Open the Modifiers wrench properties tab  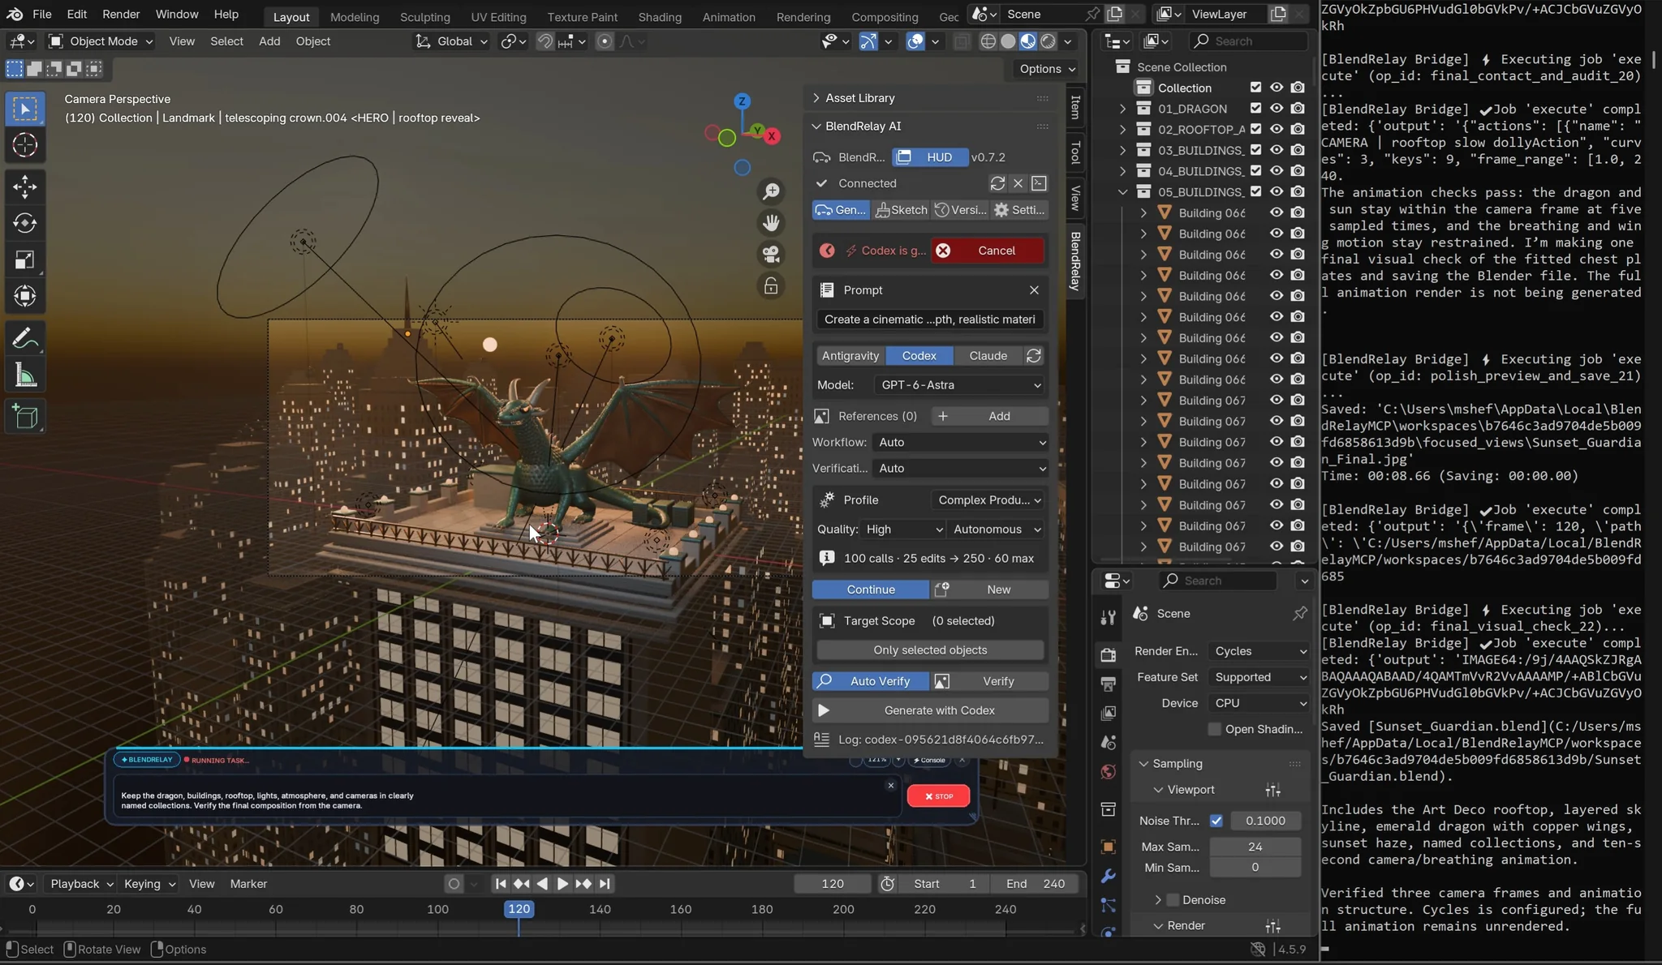pos(1108,876)
